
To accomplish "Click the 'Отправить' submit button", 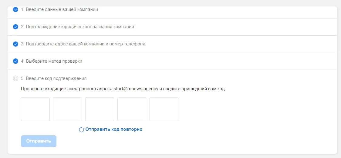I will point(39,141).
